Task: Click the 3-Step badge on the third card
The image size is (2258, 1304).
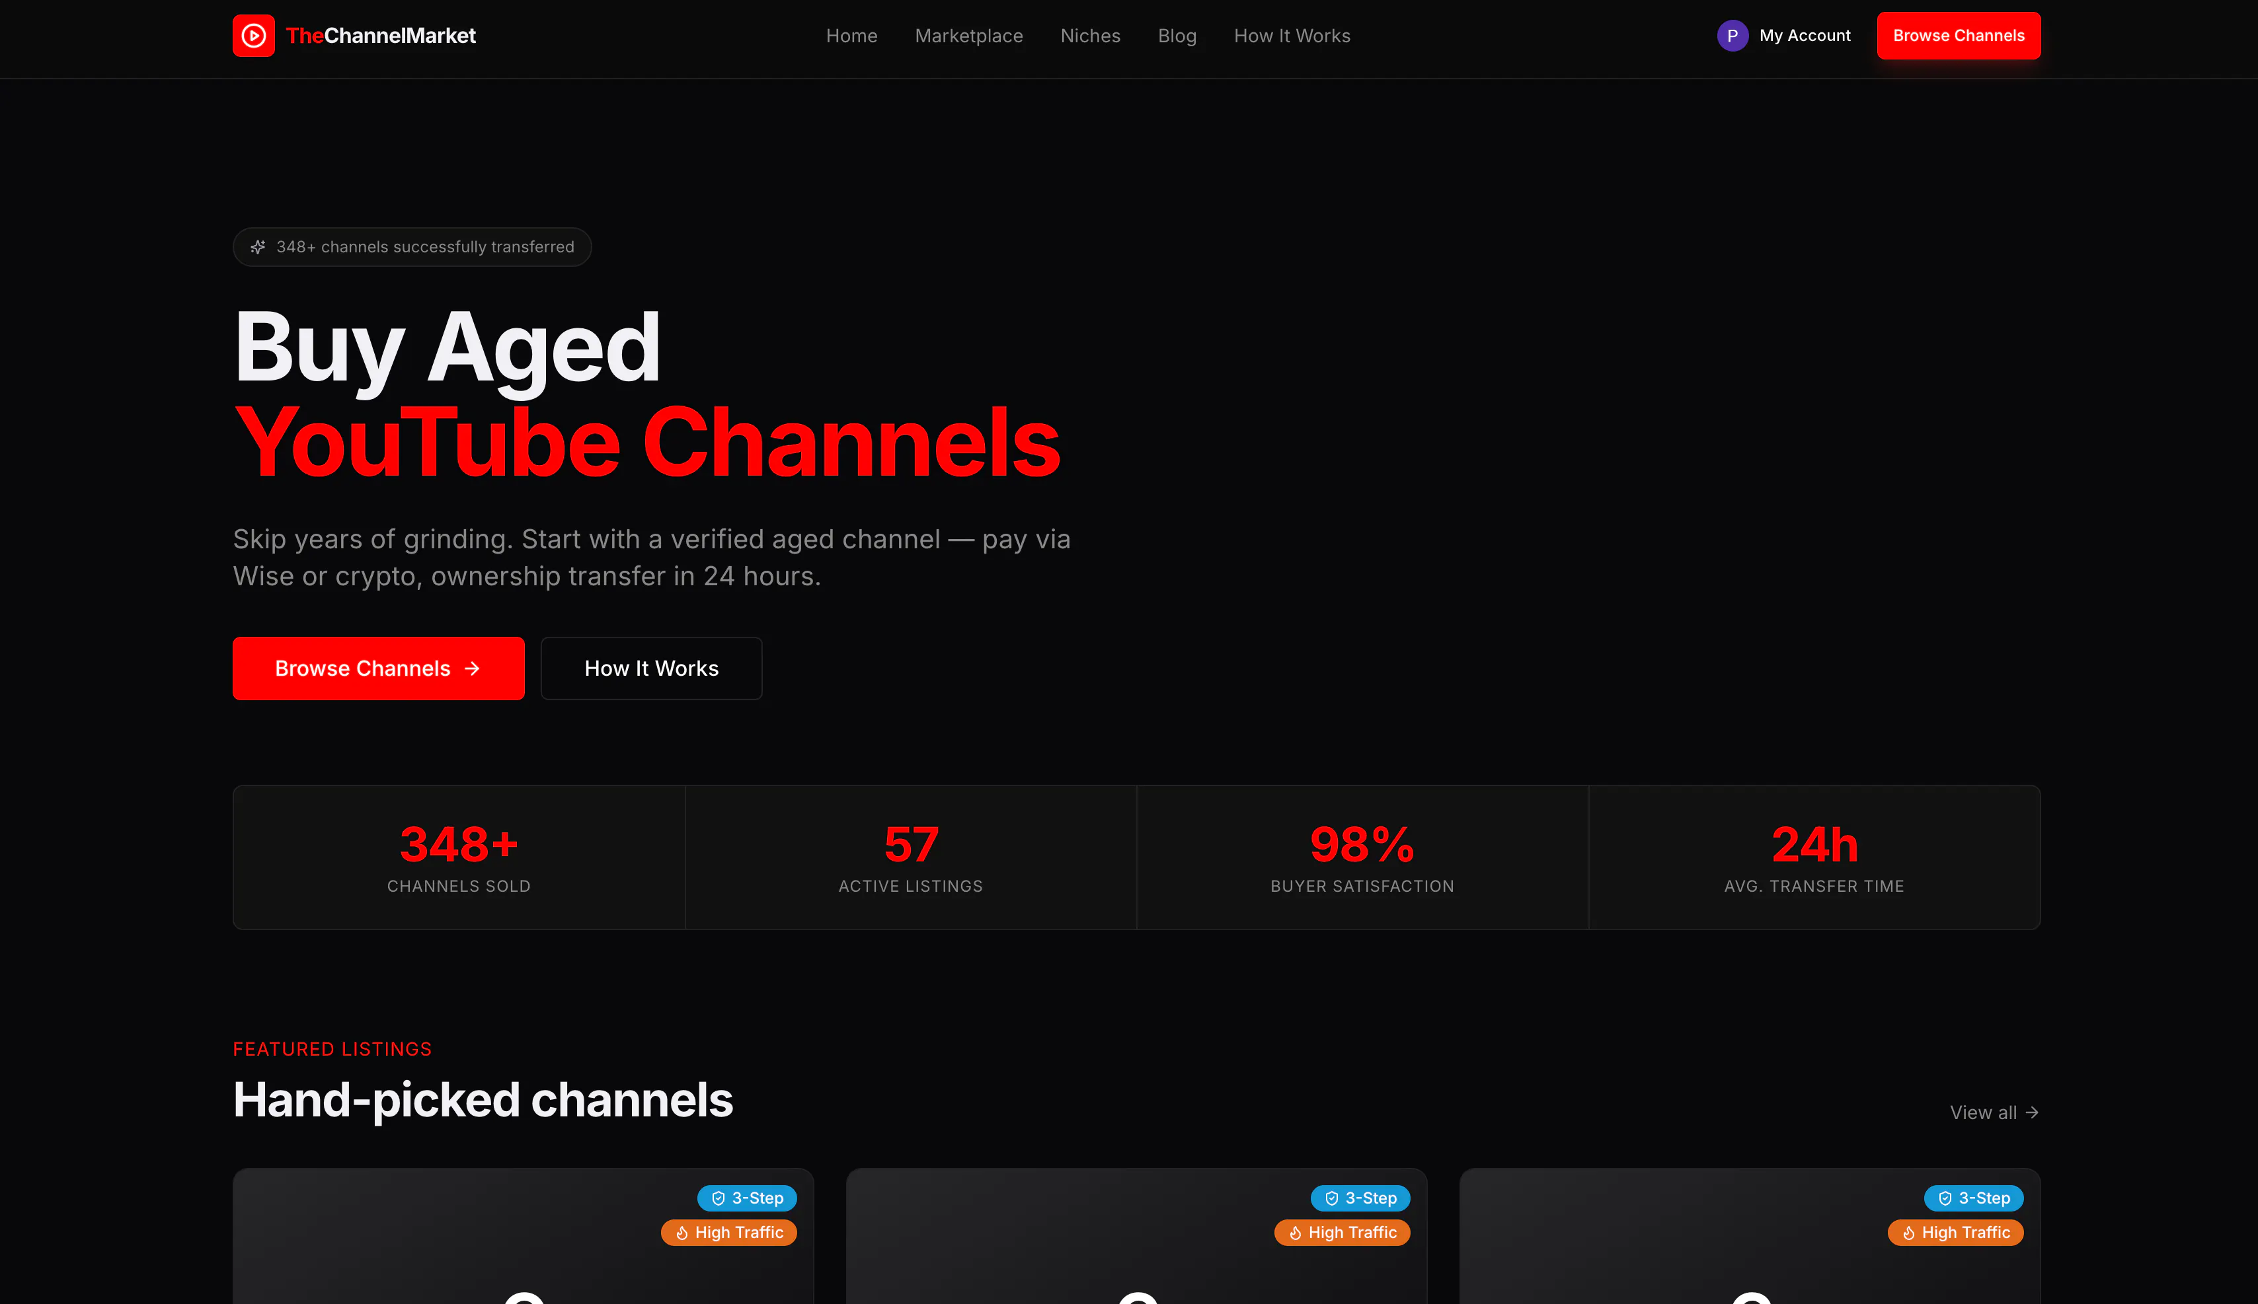Action: (1974, 1198)
